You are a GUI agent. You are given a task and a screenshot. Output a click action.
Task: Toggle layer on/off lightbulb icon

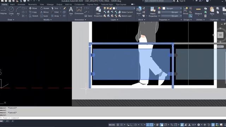click(105, 8)
